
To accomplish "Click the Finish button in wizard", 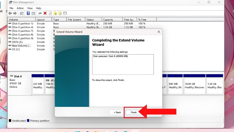I will point(134,112).
